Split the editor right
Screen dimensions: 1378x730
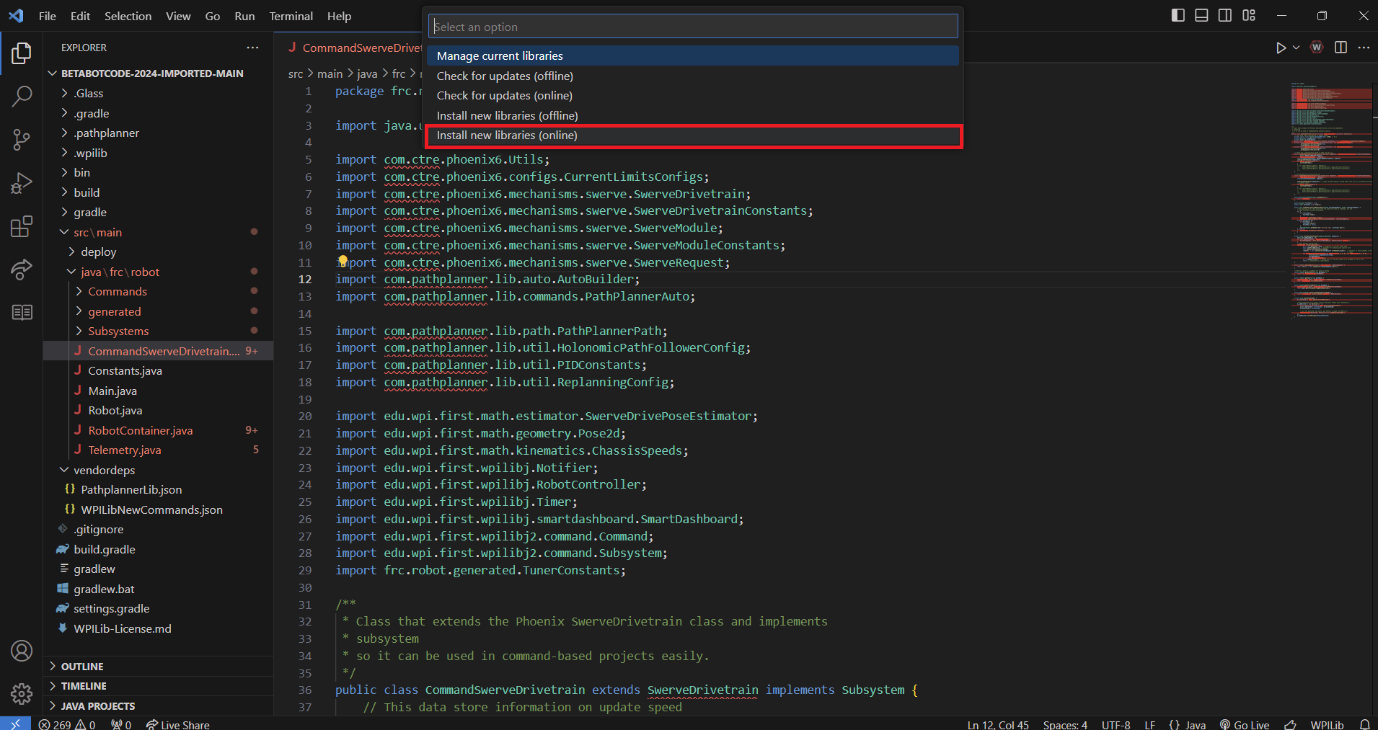coord(1341,48)
